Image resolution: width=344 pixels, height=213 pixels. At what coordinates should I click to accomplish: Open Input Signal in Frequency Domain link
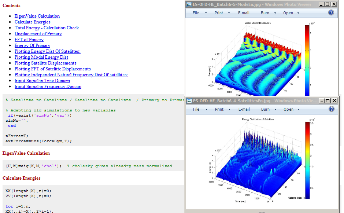pos(48,87)
